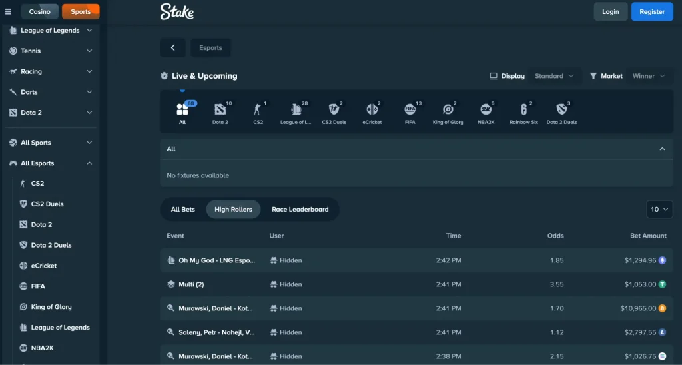
Task: Switch to Sports mode
Action: [x=81, y=11]
